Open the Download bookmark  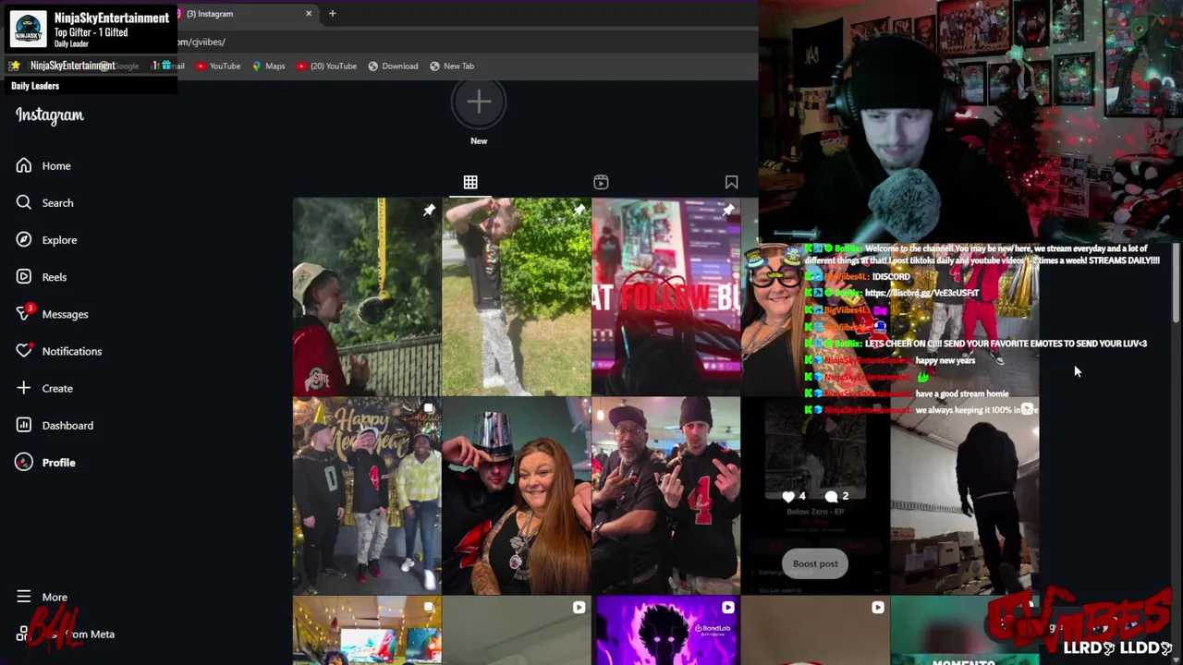[x=393, y=66]
